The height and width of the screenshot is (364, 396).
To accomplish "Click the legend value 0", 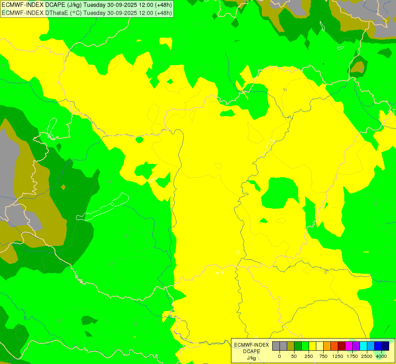I will pyautogui.click(x=280, y=356).
